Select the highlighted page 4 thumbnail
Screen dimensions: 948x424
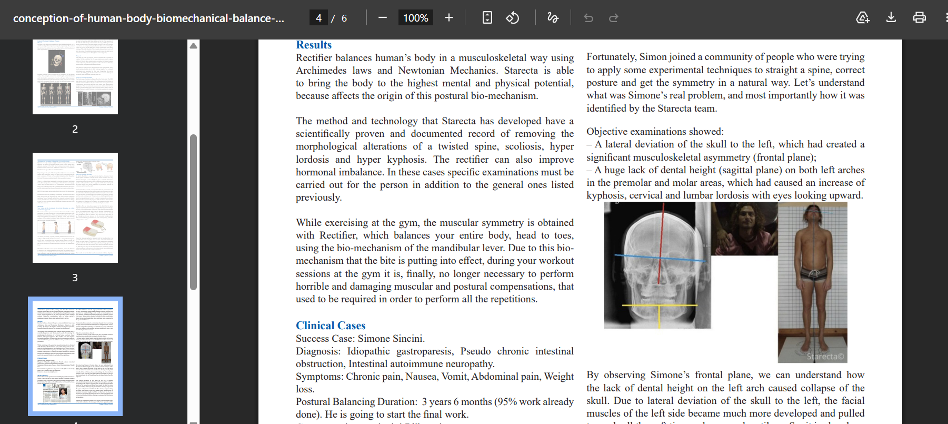pyautogui.click(x=75, y=356)
